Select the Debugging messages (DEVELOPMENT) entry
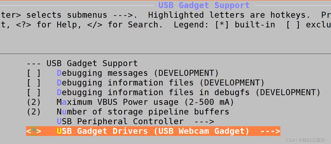The width and height of the screenshot is (331, 144). 138,73
